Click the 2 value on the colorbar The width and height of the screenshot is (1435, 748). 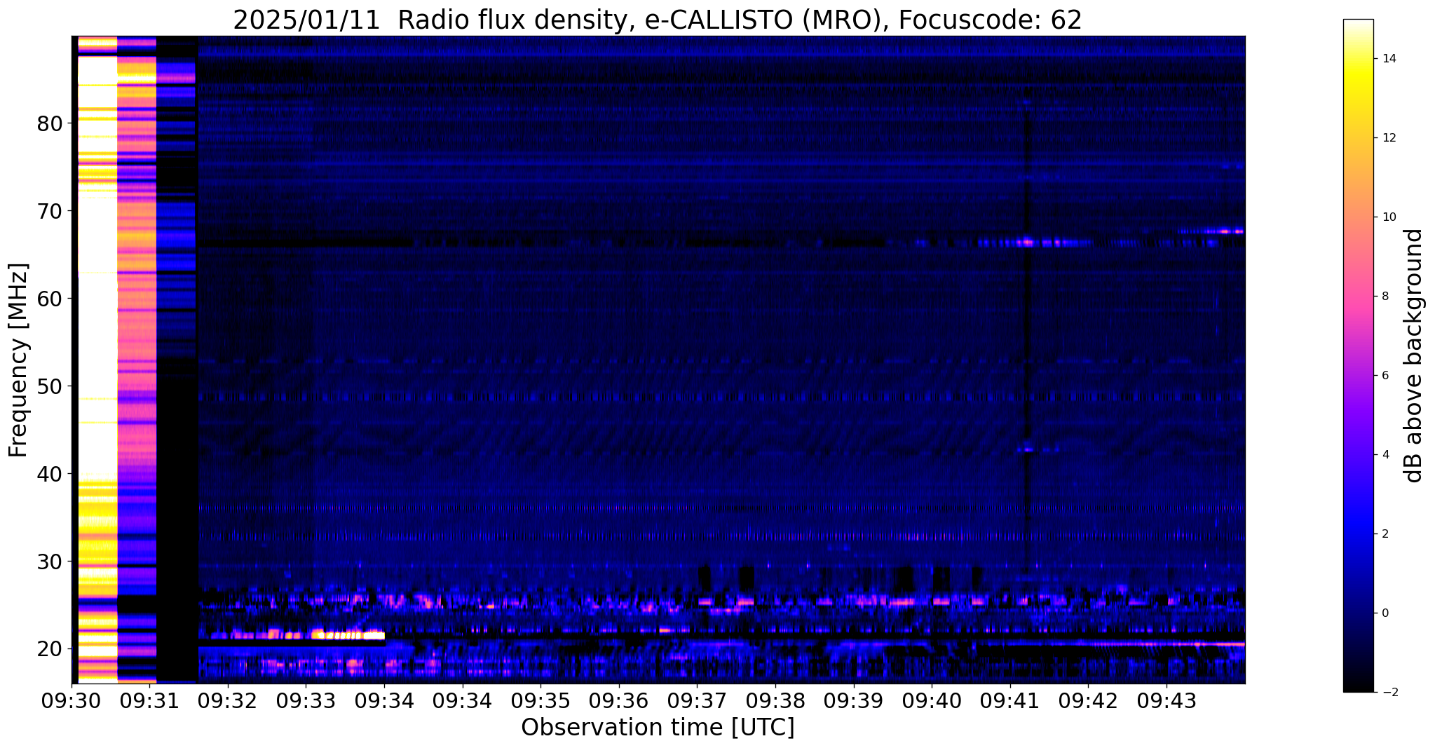[1385, 534]
